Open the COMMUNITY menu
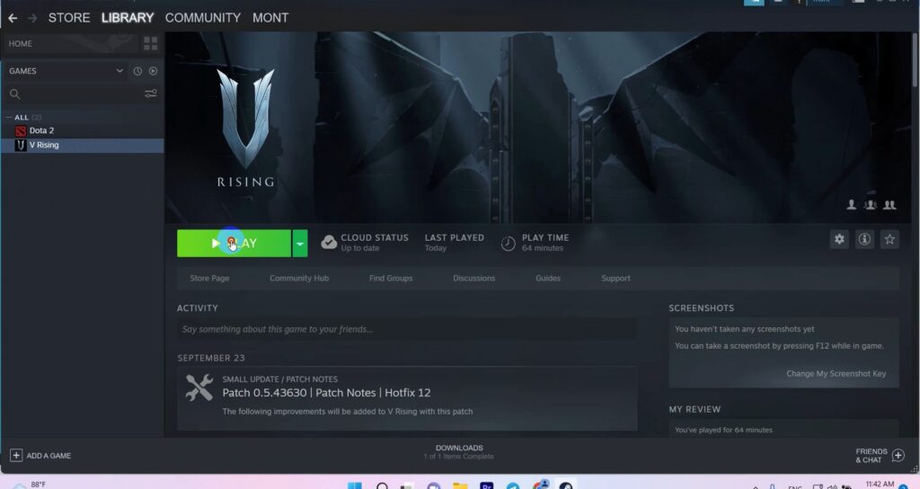This screenshot has width=920, height=489. pyautogui.click(x=203, y=18)
